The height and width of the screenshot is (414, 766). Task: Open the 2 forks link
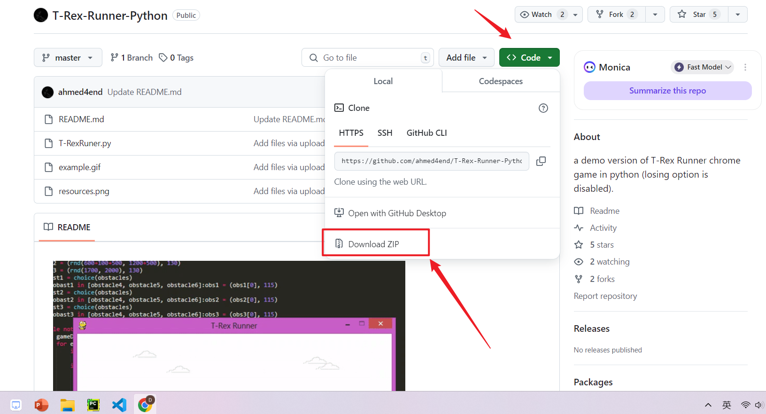(x=603, y=279)
